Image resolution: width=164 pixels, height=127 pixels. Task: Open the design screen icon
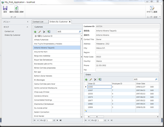[152, 8]
